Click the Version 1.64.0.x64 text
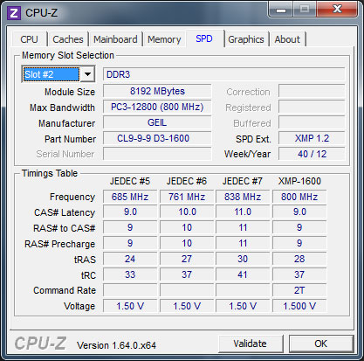The image size is (364, 361). tap(116, 345)
